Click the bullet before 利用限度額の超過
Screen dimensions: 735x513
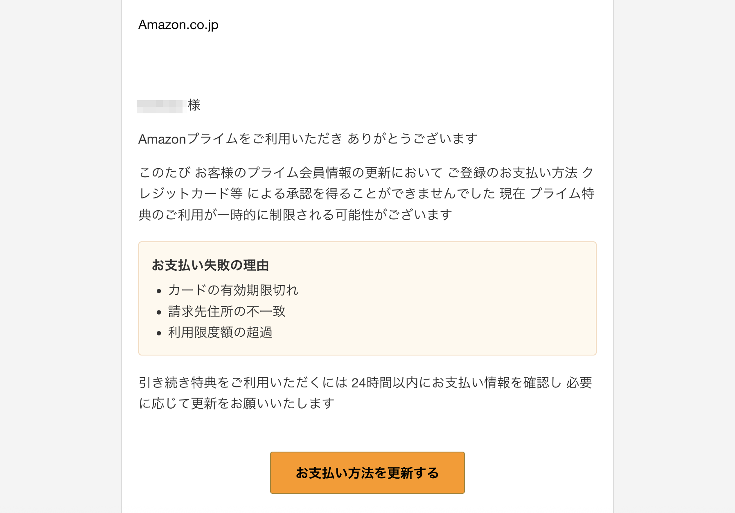[x=159, y=333]
